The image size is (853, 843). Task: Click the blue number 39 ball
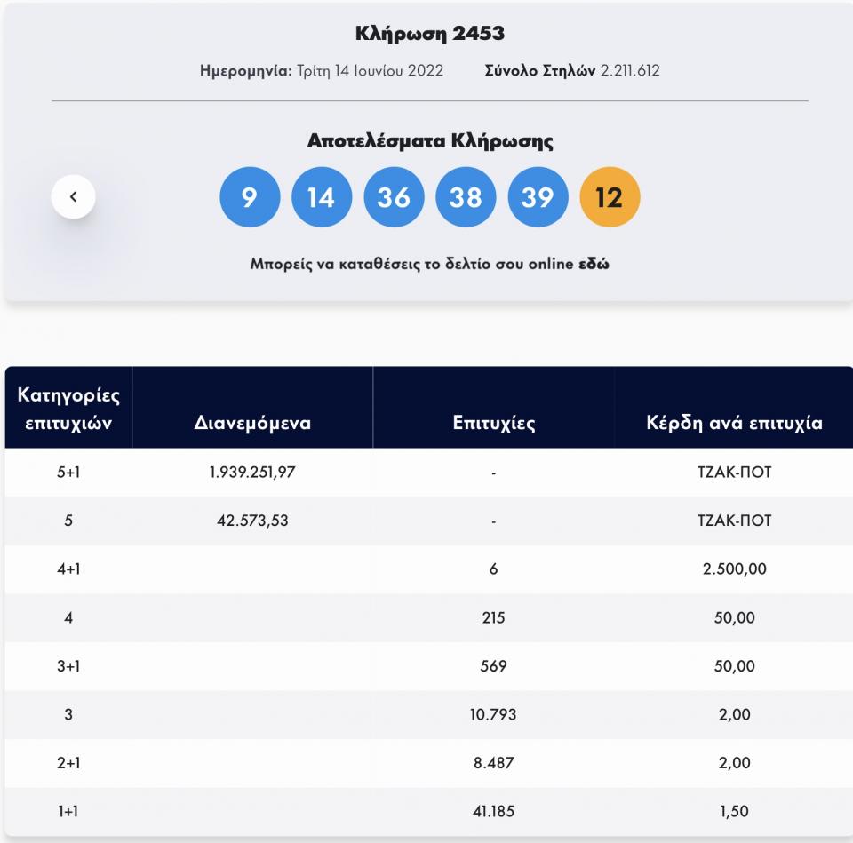[x=538, y=196]
